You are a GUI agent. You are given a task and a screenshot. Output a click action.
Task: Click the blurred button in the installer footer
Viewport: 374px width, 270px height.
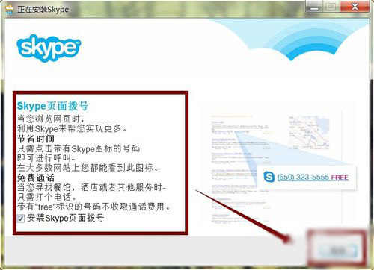coord(338,250)
